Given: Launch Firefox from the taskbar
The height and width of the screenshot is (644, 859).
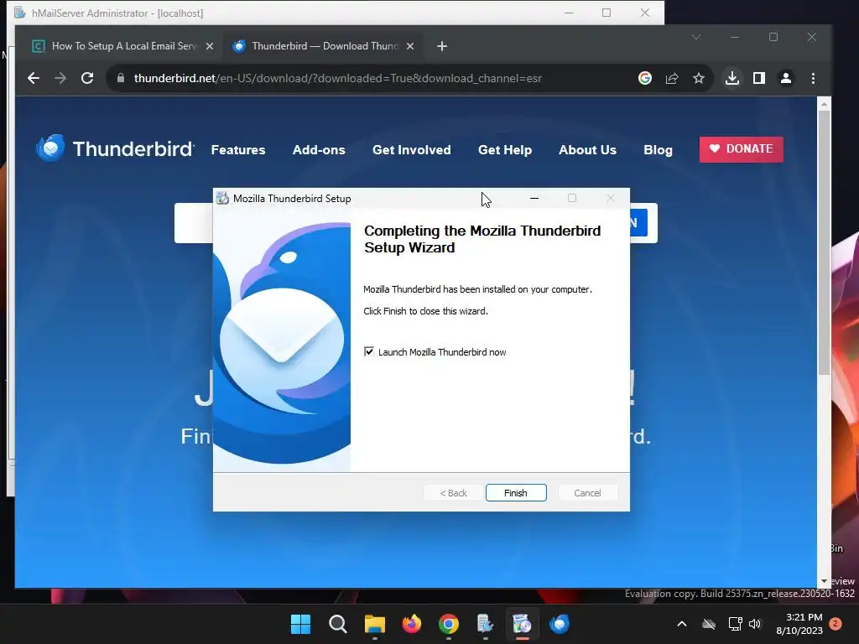Looking at the screenshot, I should pos(411,624).
